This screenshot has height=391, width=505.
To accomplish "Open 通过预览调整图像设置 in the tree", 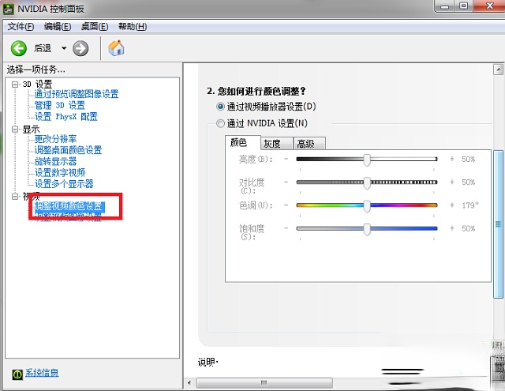I will [x=77, y=94].
